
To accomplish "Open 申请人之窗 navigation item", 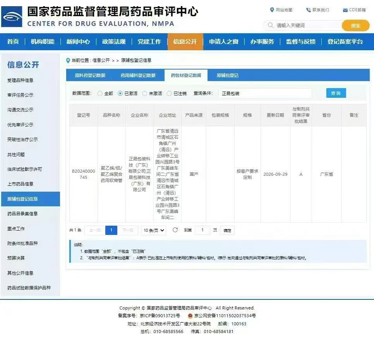I will 224,42.
